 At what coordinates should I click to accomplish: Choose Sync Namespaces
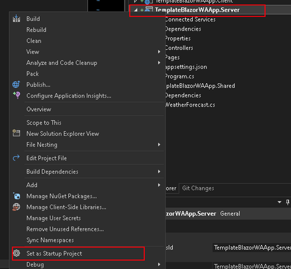(x=50, y=240)
